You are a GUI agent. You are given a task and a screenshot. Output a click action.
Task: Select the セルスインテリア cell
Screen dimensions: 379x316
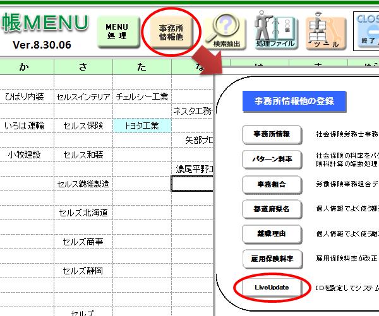83,97
